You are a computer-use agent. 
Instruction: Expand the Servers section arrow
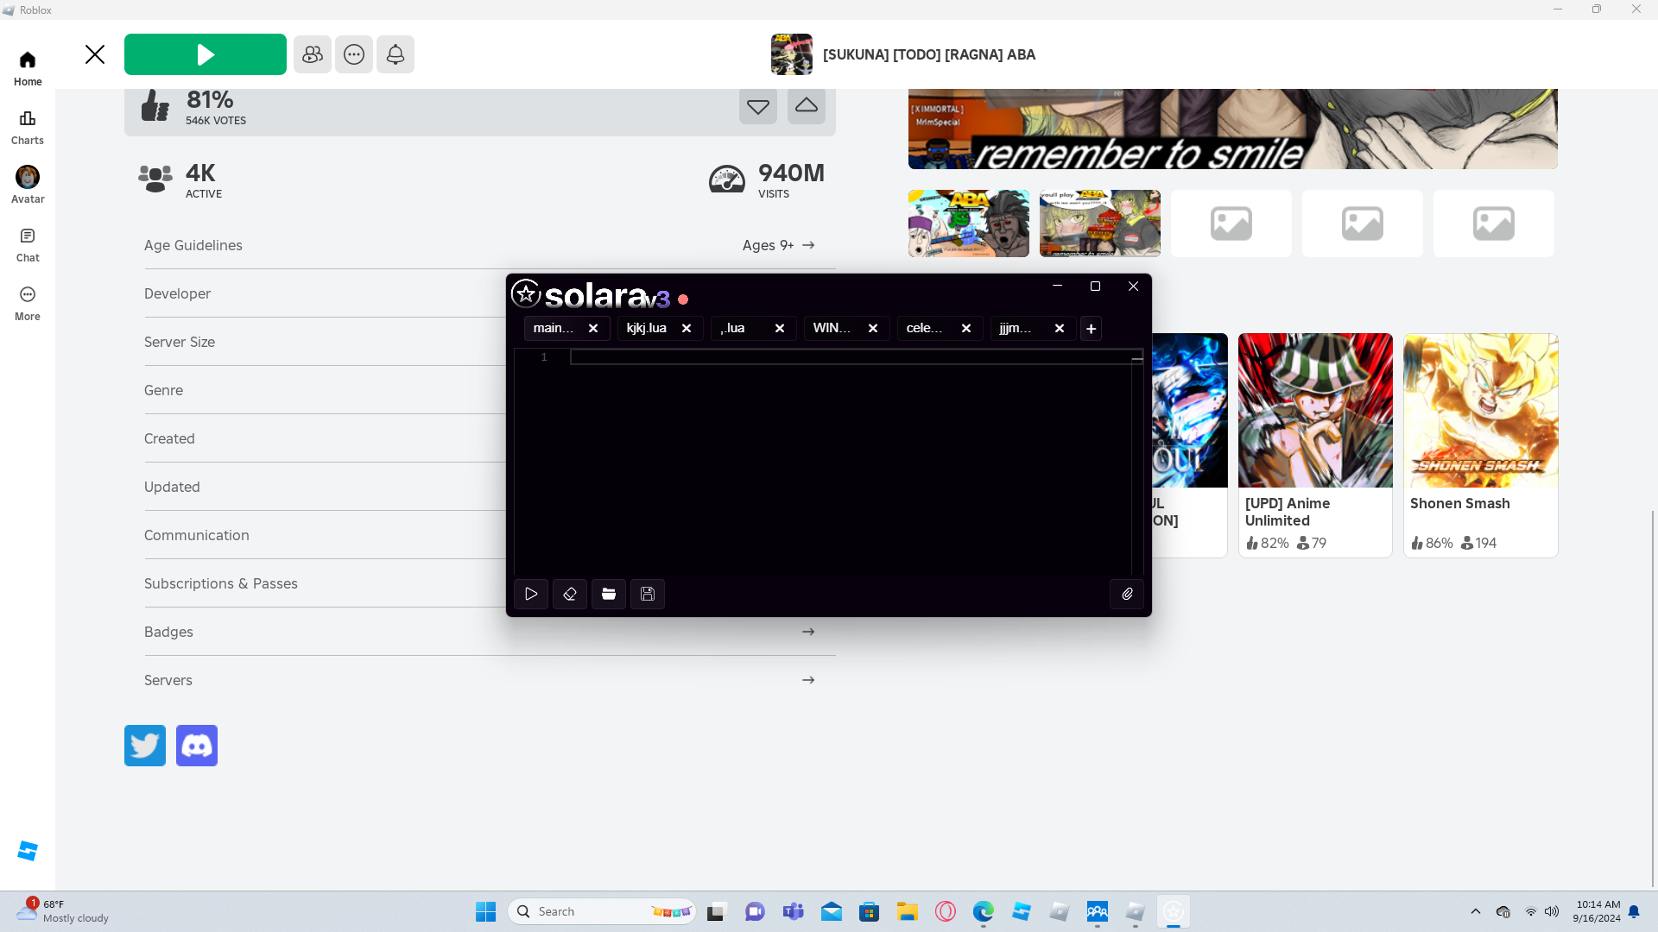coord(808,680)
